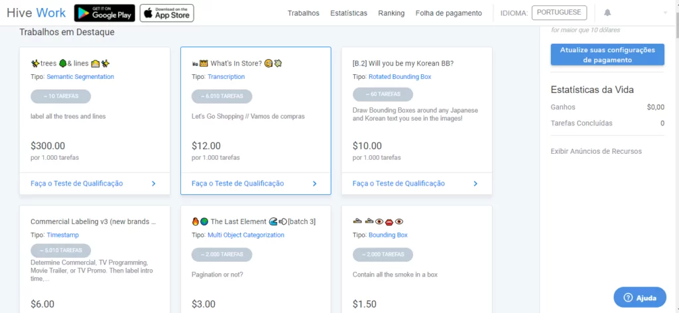
Task: Click the Exibir Anúncios de Recursos link
Action: click(596, 151)
